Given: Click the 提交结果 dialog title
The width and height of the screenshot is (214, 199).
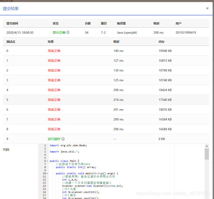Looking at the screenshot, I should click(11, 9).
